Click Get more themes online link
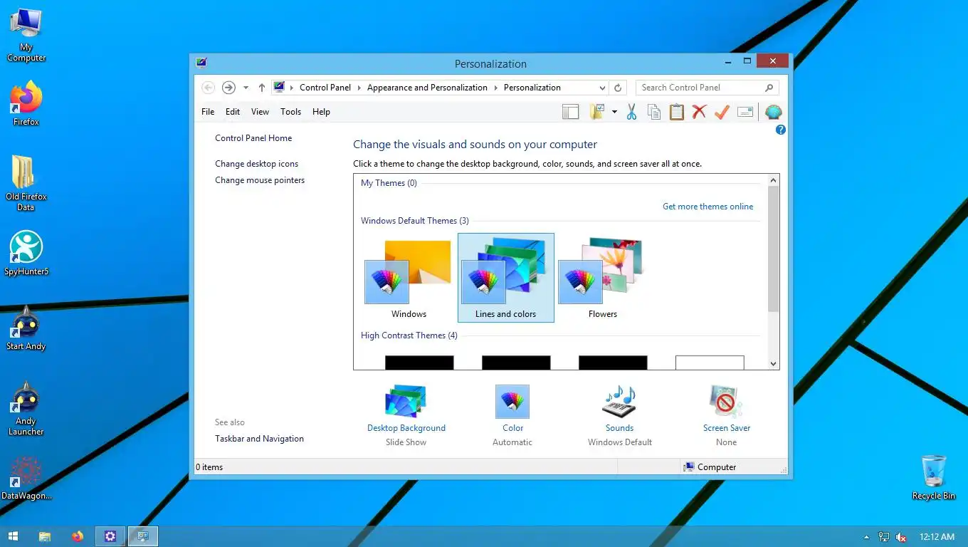The height and width of the screenshot is (547, 968). [x=707, y=207]
